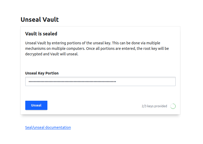Viewport: 203px width, 144px height.
Task: Click the word "documentation" in the bottom link
Action: click(58, 127)
